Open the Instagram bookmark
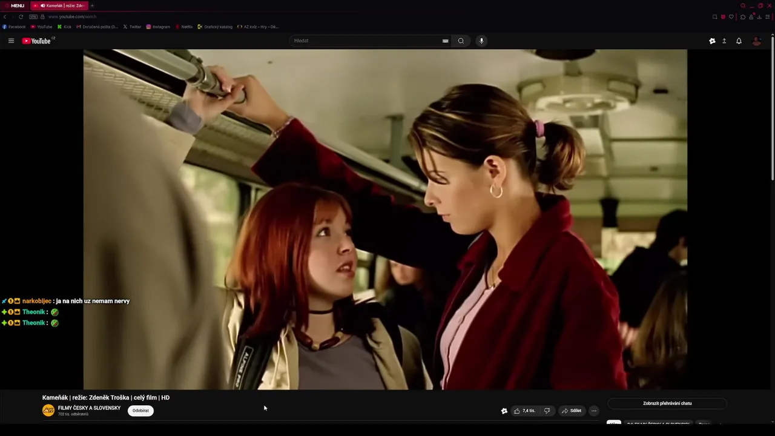The height and width of the screenshot is (436, 775). tap(158, 27)
